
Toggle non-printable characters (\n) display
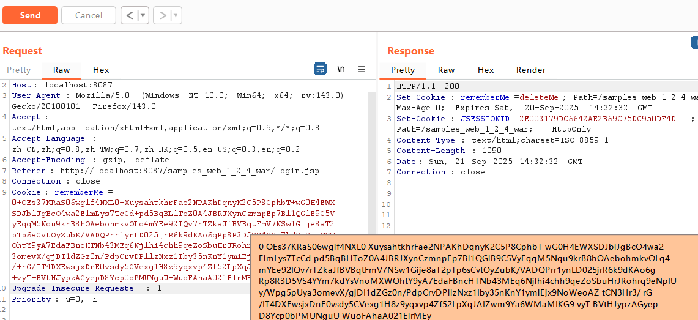(x=341, y=69)
